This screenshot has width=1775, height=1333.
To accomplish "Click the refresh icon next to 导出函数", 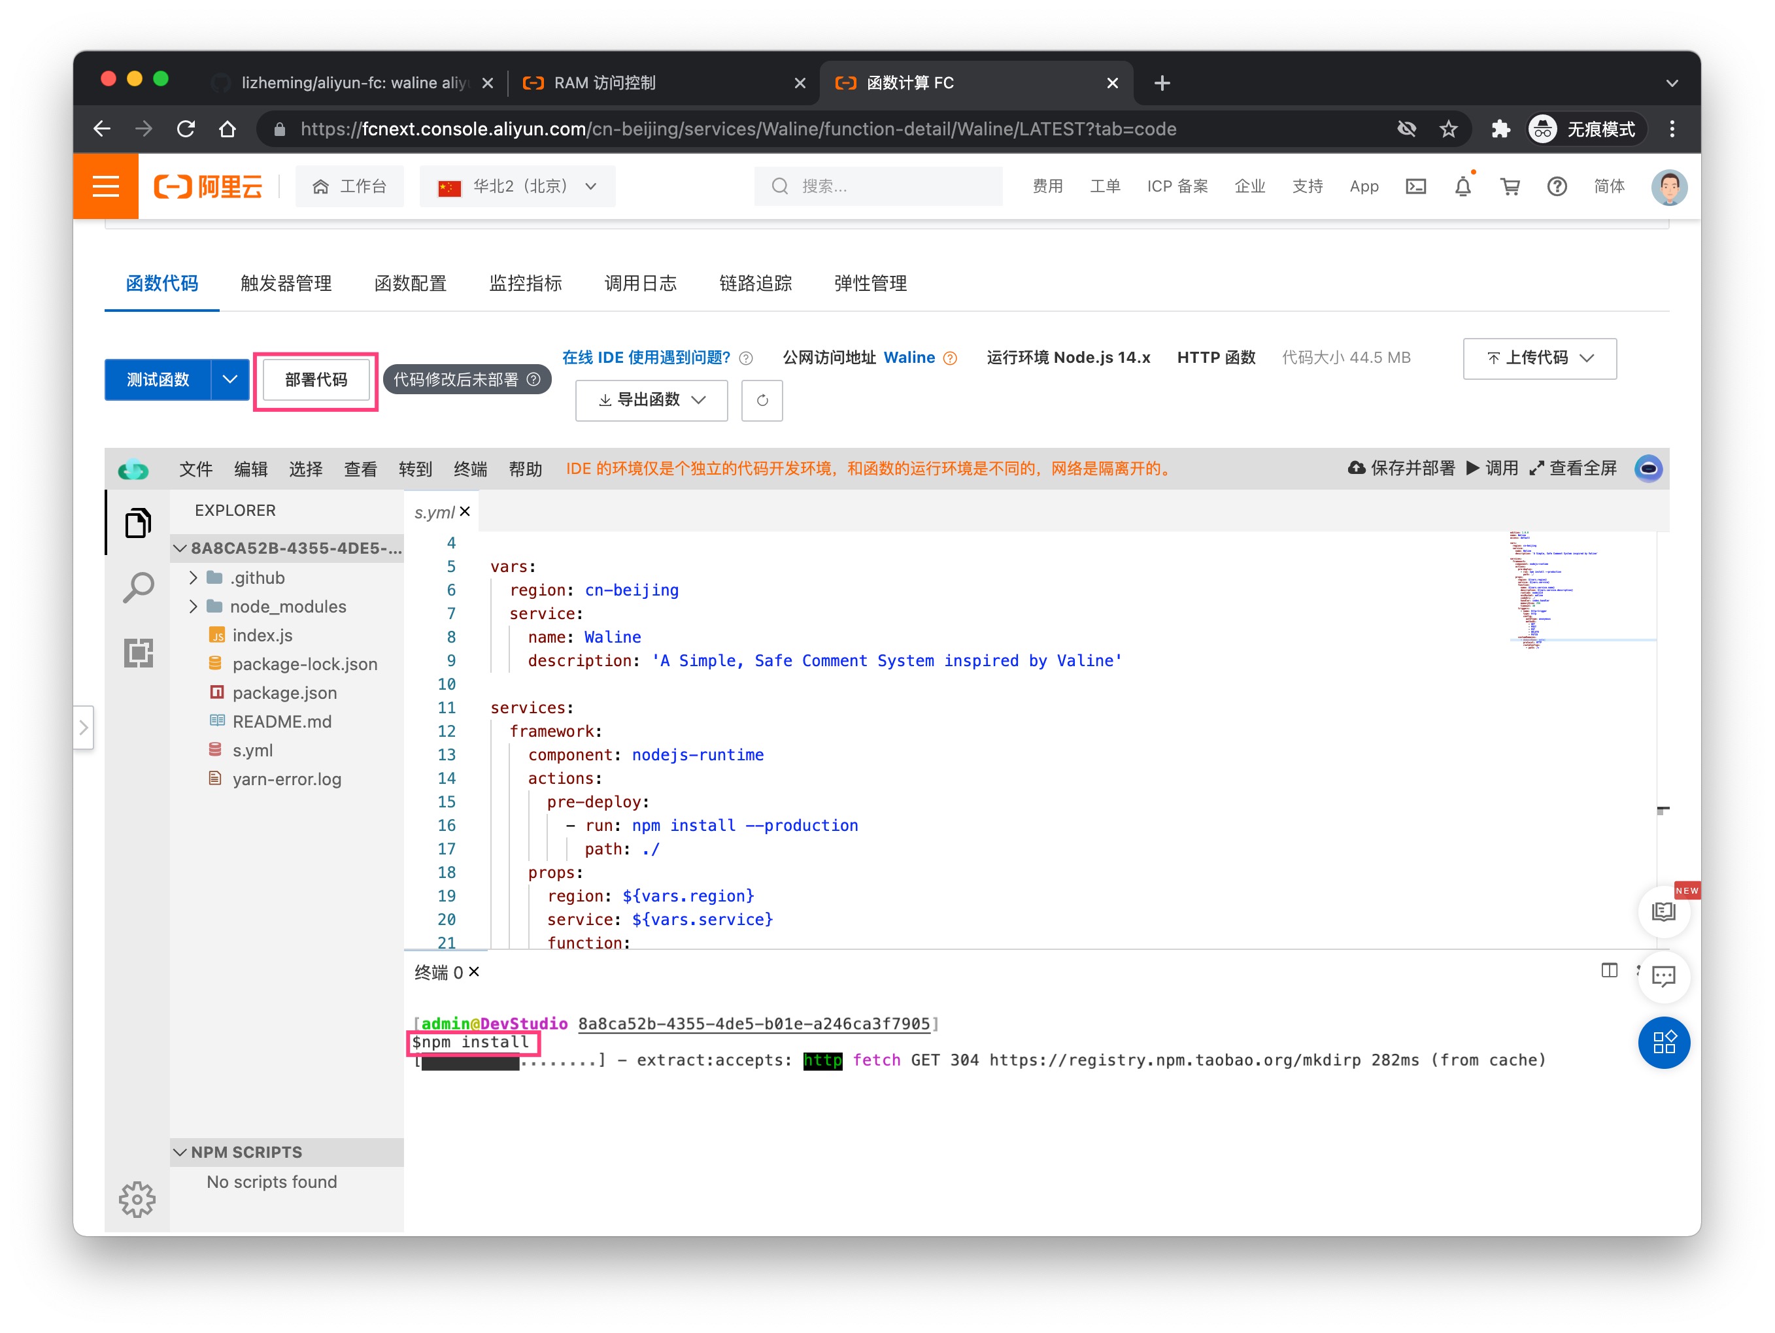I will coord(762,399).
